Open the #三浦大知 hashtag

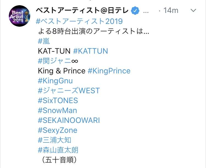(x=55, y=140)
